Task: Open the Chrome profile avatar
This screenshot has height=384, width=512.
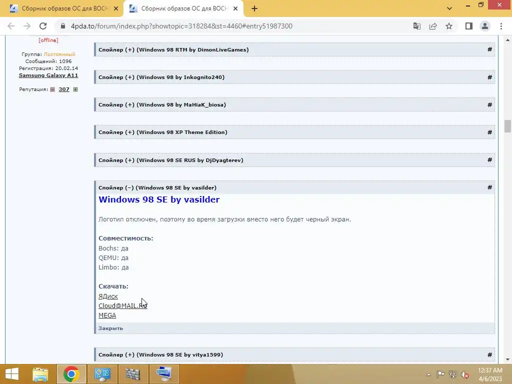Action: click(485, 26)
